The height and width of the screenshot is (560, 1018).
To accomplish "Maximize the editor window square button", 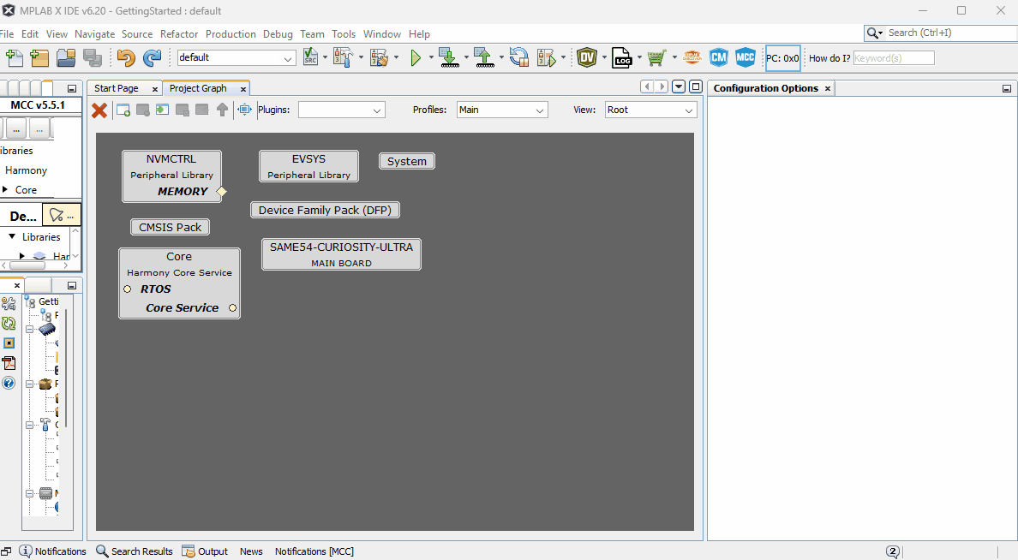I will pos(695,87).
